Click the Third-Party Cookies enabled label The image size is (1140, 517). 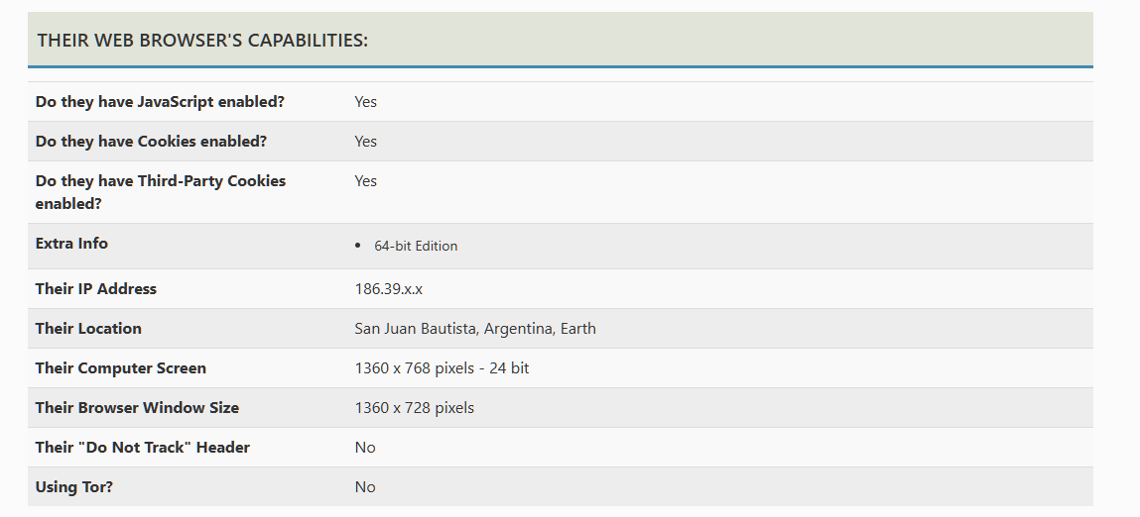160,192
